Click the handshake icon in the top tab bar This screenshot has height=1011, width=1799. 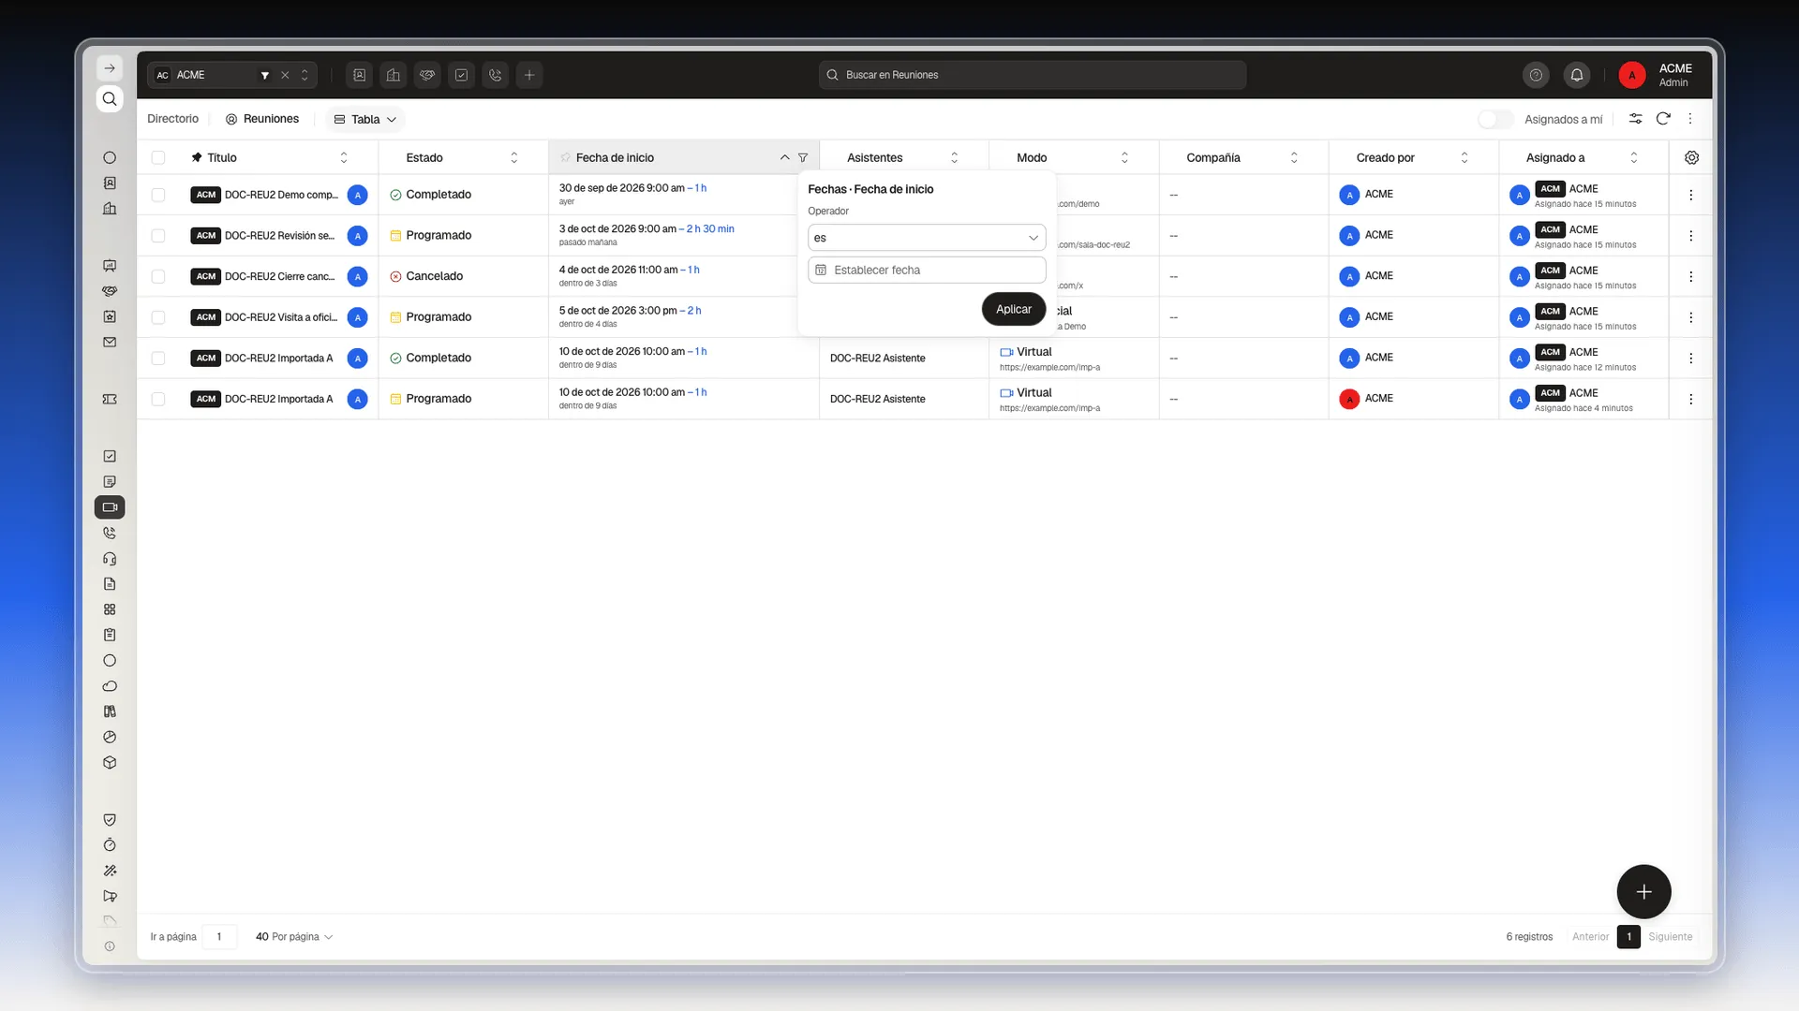[427, 75]
